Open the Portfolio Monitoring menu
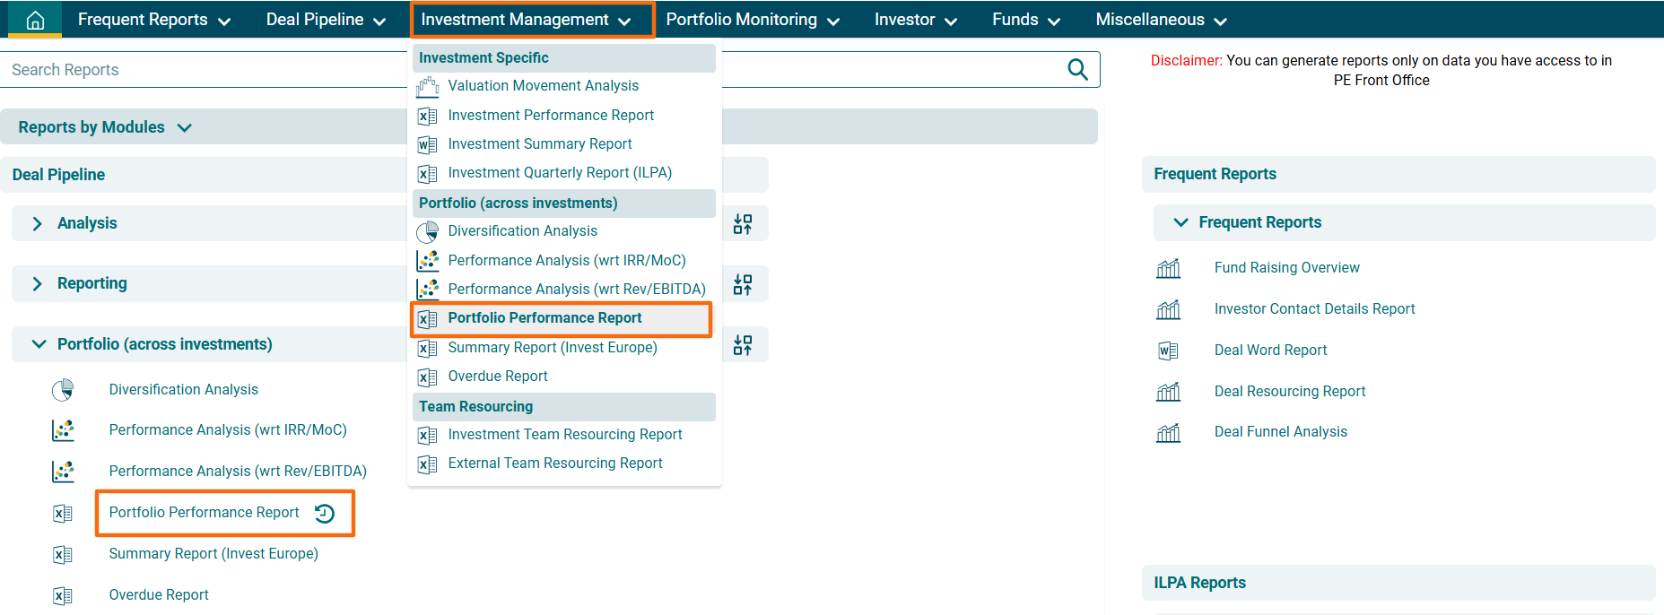 [x=752, y=20]
